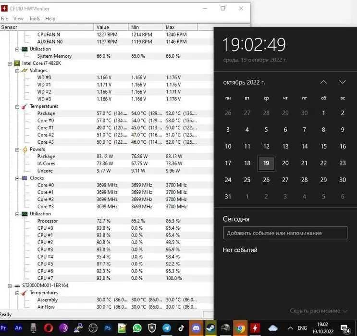Screen dimensions: 357x336
Task: Select the Processor utilization row
Action: click(107, 221)
